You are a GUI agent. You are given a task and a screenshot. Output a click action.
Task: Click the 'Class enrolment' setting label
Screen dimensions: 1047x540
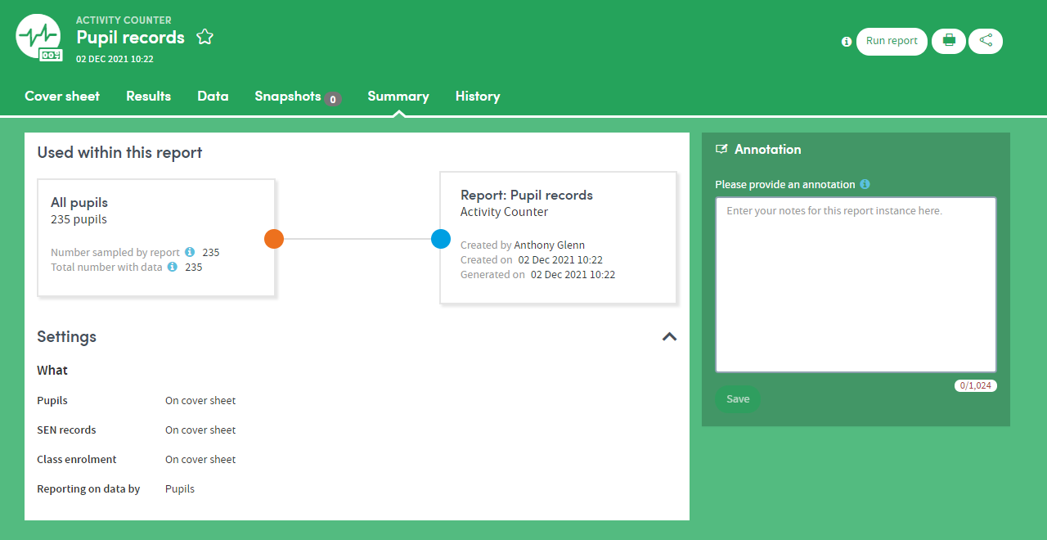[77, 460]
